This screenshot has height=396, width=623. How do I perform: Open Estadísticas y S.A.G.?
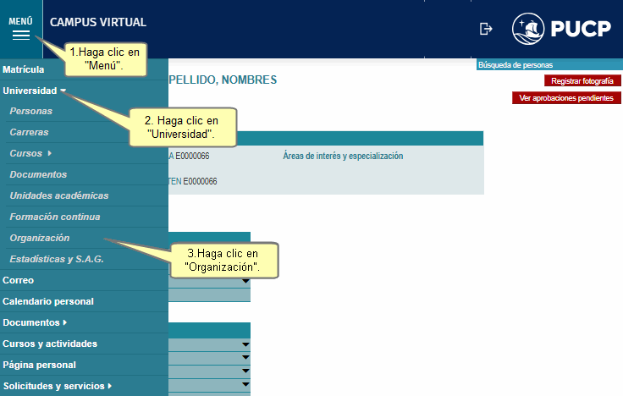click(x=56, y=259)
